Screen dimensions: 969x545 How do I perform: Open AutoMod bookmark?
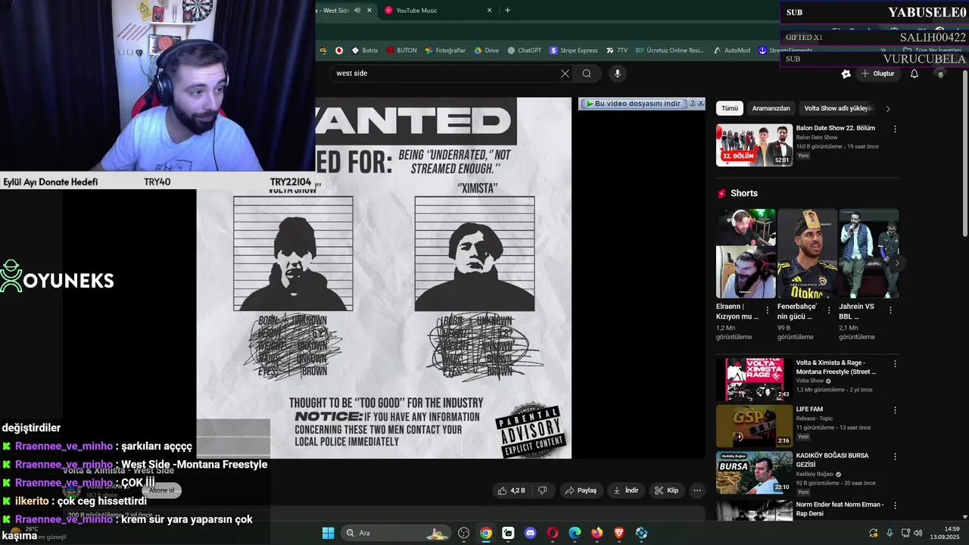pos(732,51)
